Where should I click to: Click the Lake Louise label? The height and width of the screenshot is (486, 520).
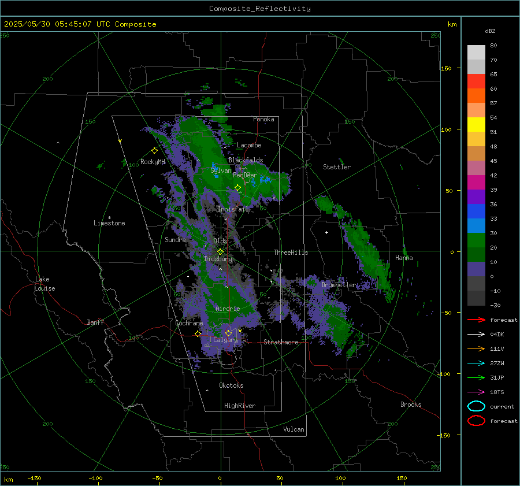point(44,284)
